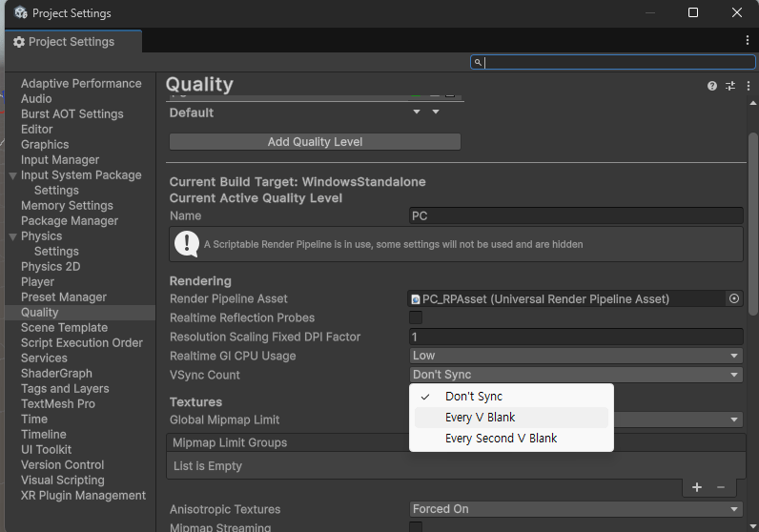This screenshot has height=532, width=759.
Task: Click the plus icon under Mipmap Limit Groups
Action: (697, 487)
